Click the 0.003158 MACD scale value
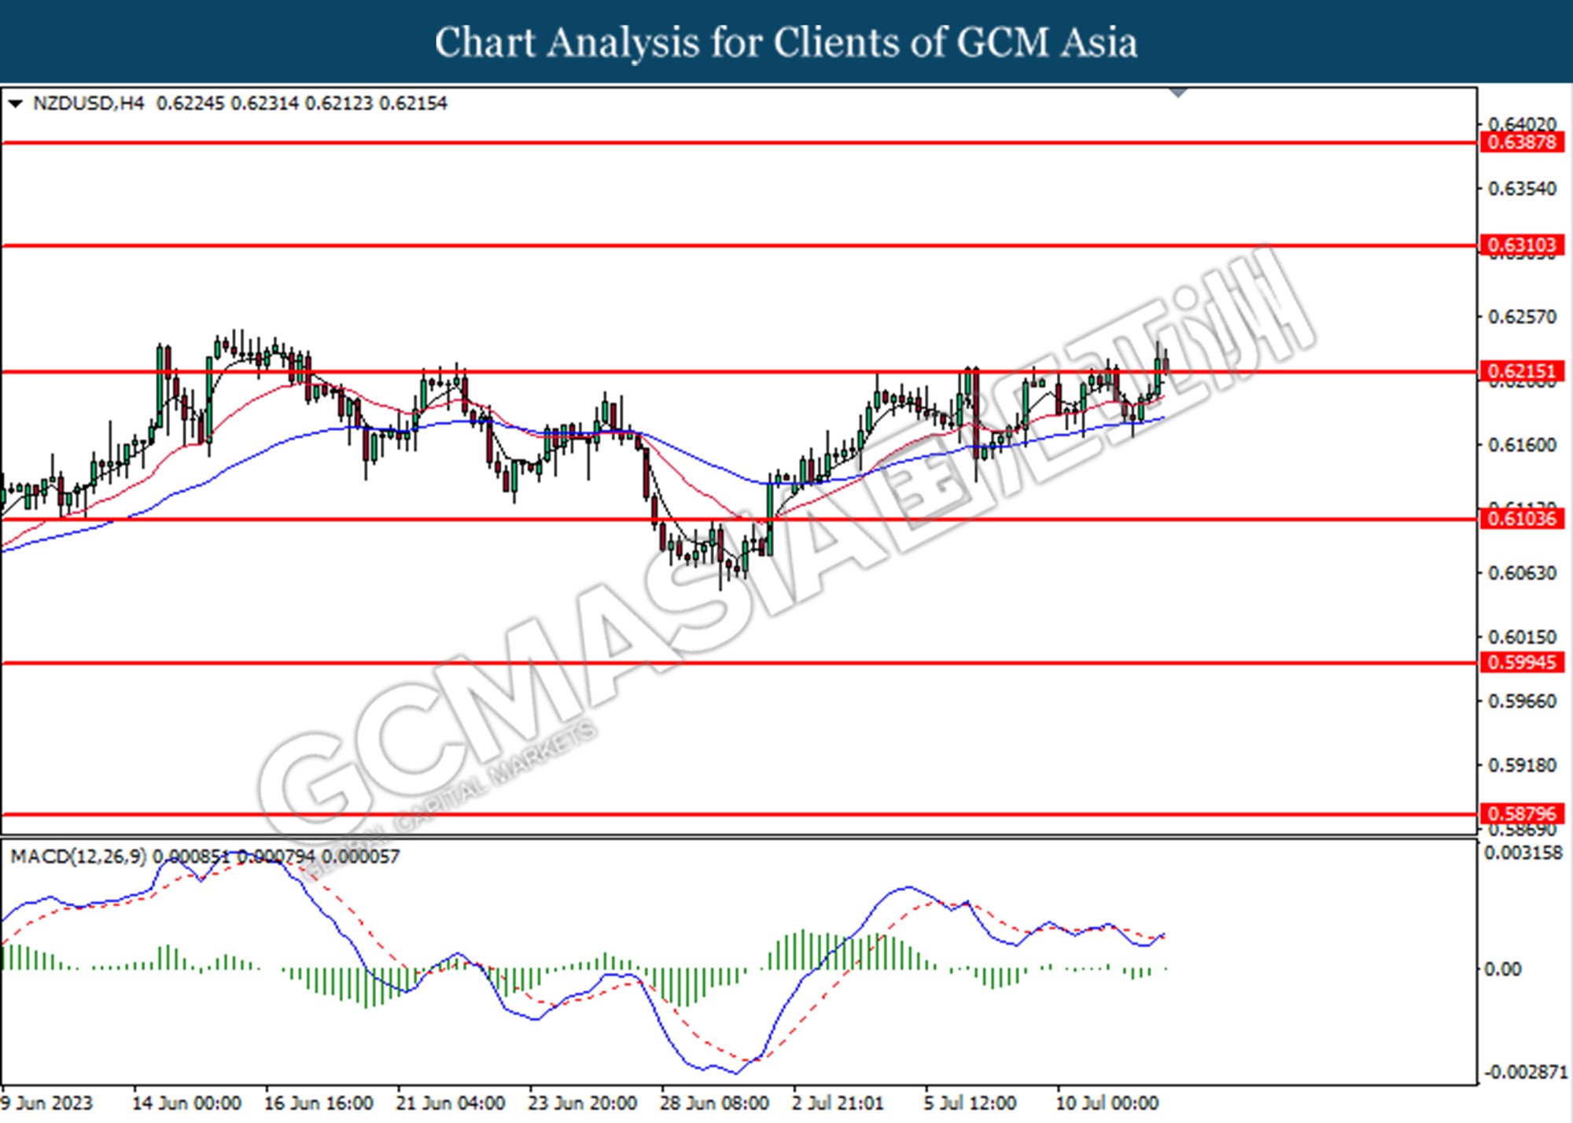 [x=1523, y=853]
